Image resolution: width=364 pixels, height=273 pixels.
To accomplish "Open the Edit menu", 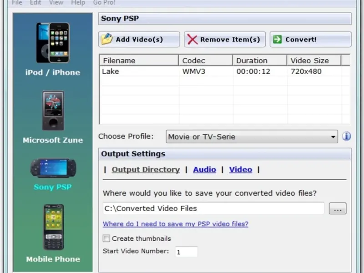I will click(x=35, y=3).
